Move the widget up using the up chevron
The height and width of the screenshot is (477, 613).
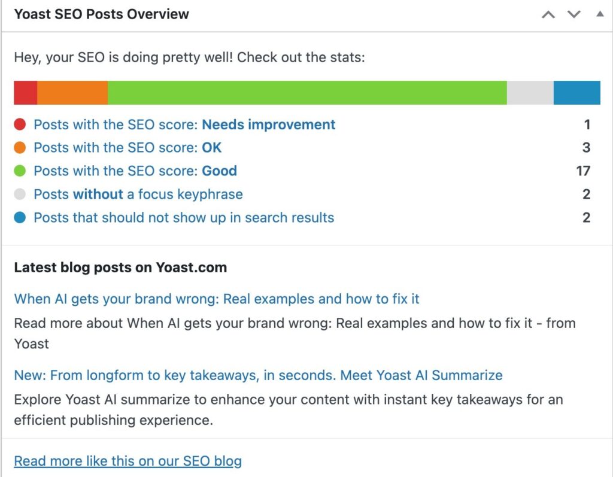(548, 14)
